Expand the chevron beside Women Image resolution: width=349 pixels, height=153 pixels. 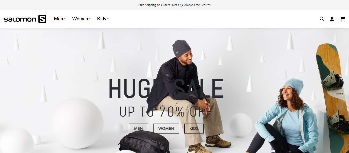click(90, 19)
